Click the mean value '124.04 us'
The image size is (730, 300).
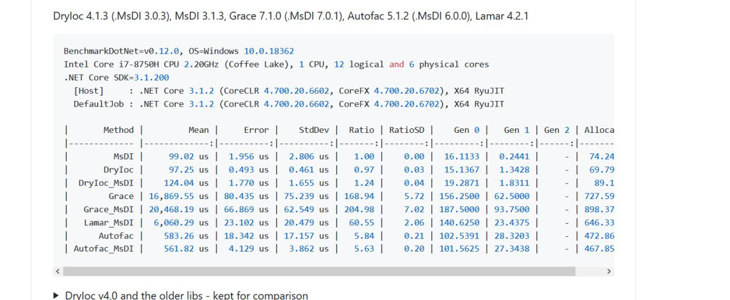[x=186, y=183]
